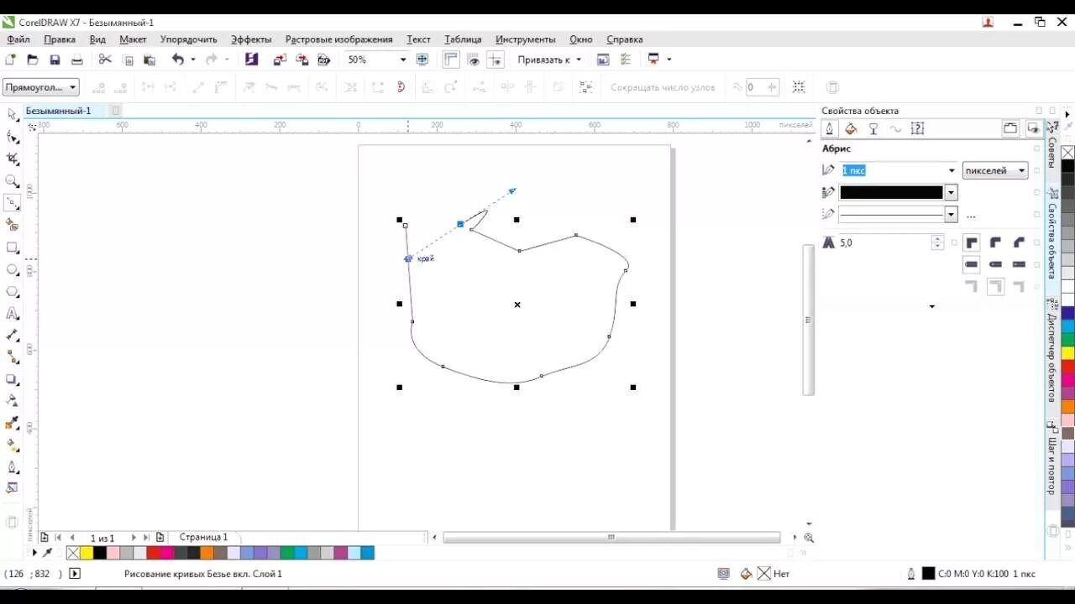Screen dimensions: 1075x604
Task: Select the extended square line cap
Action: pos(1019,264)
